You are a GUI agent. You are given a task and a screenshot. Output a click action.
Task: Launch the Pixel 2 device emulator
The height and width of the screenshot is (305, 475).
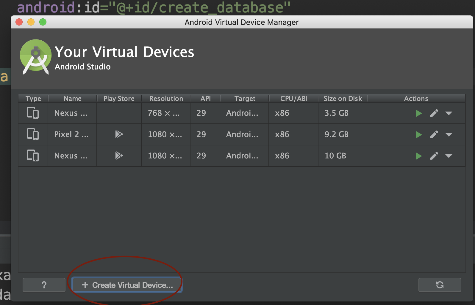tap(419, 134)
